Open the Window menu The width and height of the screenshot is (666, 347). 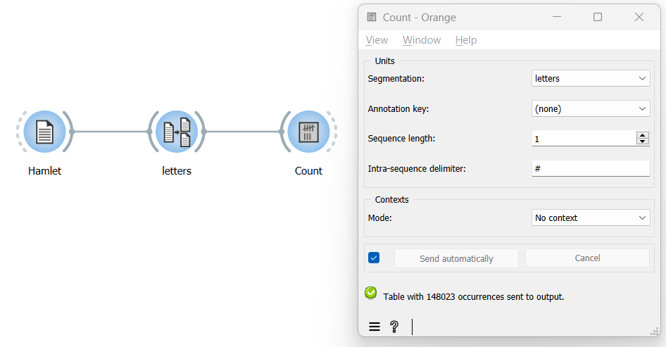pos(422,40)
